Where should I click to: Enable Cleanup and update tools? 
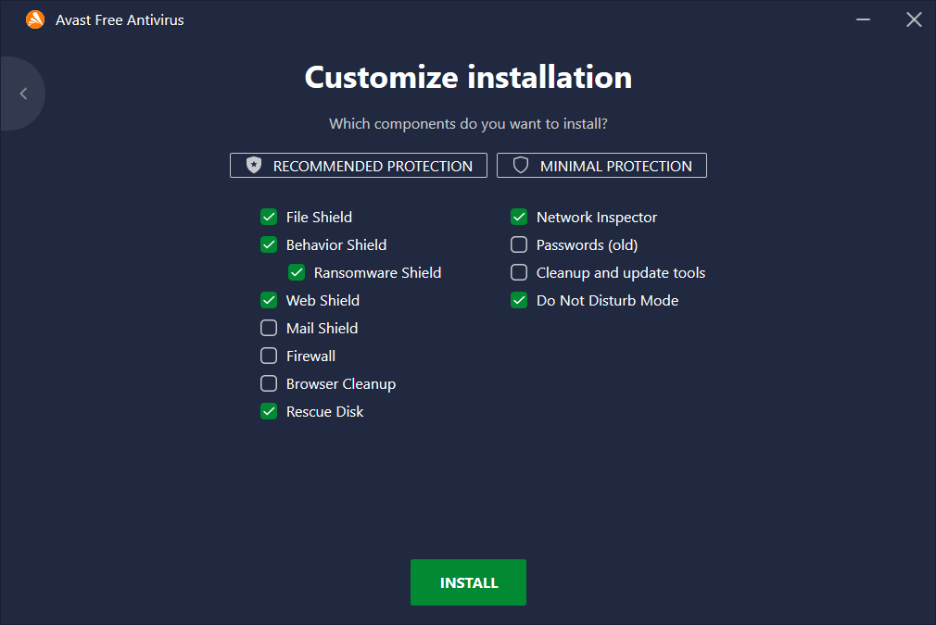click(x=519, y=273)
